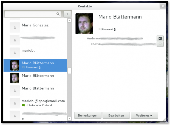Click the scrollbar thumb in contact list
The height and width of the screenshot is (125, 170).
pyautogui.click(x=69, y=71)
